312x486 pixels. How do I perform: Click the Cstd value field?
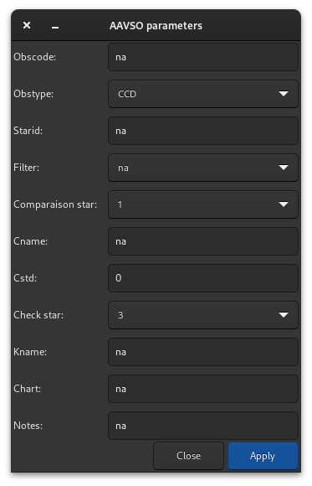(x=203, y=278)
